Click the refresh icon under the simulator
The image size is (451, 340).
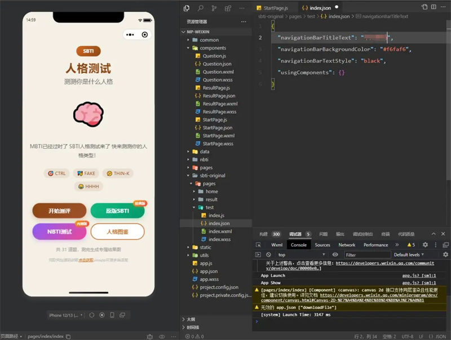tap(91, 315)
